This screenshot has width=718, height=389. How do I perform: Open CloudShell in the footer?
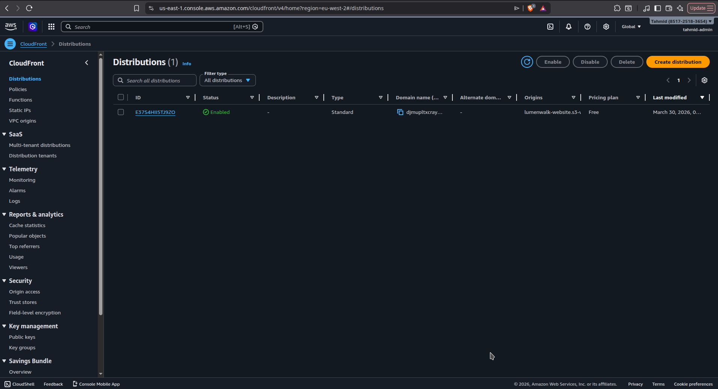(20, 384)
